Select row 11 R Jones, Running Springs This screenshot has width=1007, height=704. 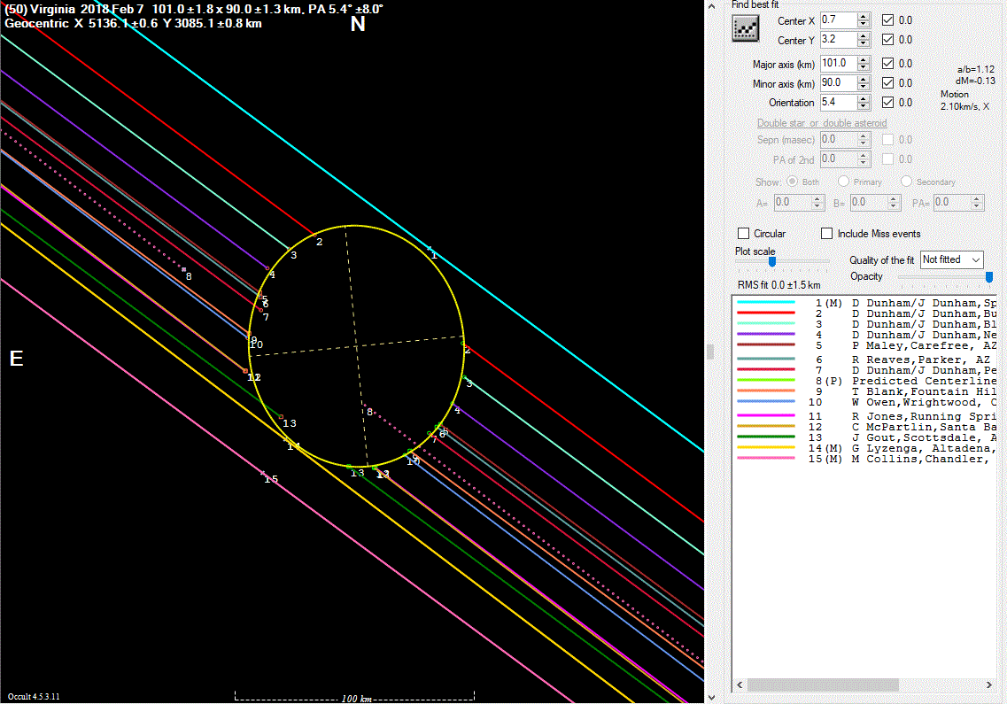[x=865, y=416]
